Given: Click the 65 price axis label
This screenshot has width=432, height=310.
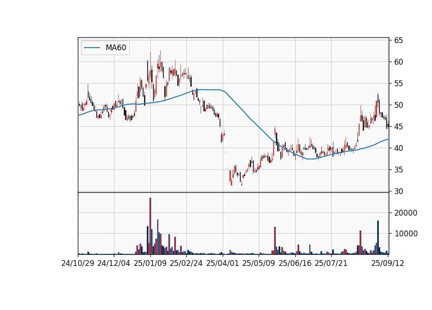Looking at the screenshot, I should click(399, 40).
